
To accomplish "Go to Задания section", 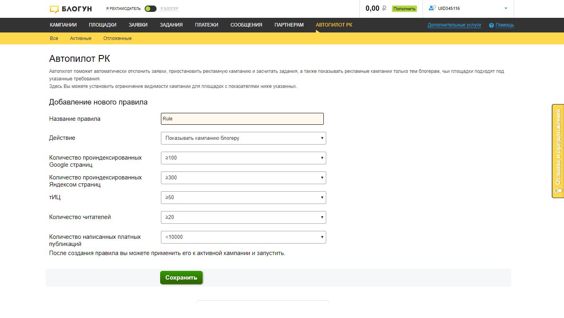I will (171, 25).
